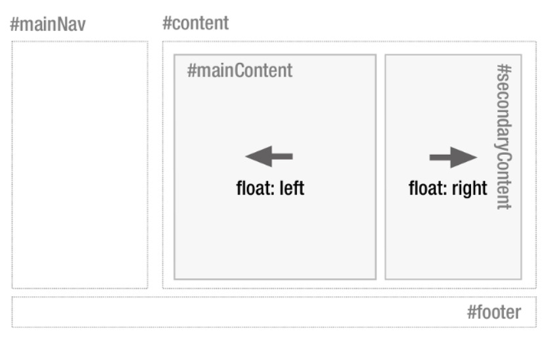
Task: Click the rotated #secondaryContent label
Action: (504, 136)
